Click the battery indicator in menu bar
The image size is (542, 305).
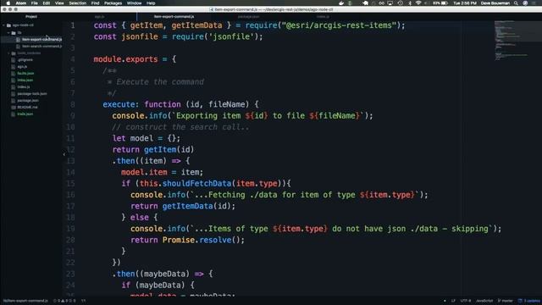coord(440,3)
